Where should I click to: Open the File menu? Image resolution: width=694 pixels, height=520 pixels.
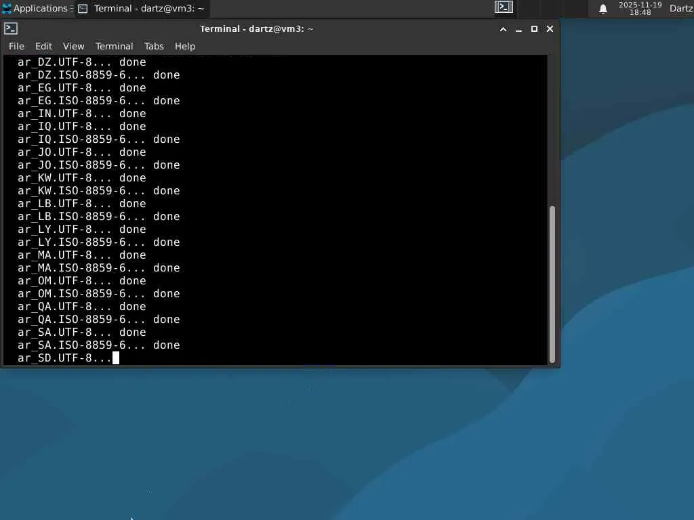click(16, 46)
